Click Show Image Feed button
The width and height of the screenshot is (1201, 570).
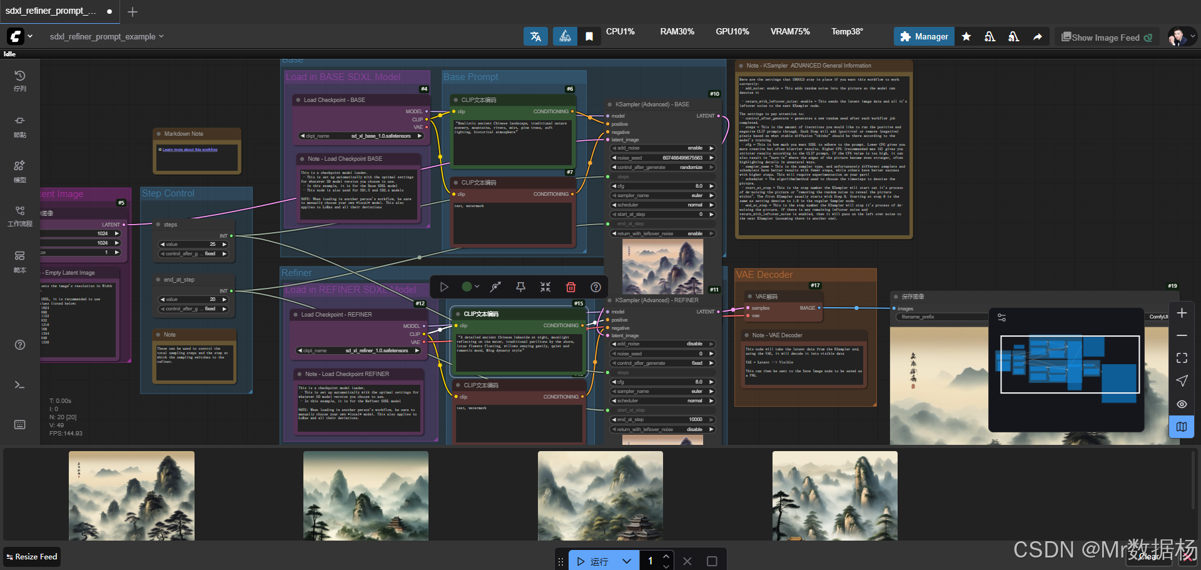(1107, 37)
